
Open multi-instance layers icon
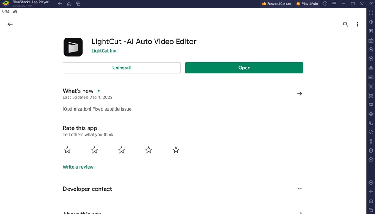[371, 150]
